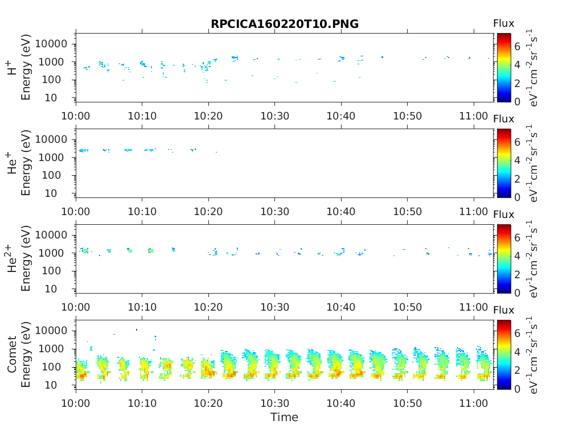Viewport: 583px width, 437px height.
Task: Click the Comet Energy (eV) axis label
Action: [19, 354]
